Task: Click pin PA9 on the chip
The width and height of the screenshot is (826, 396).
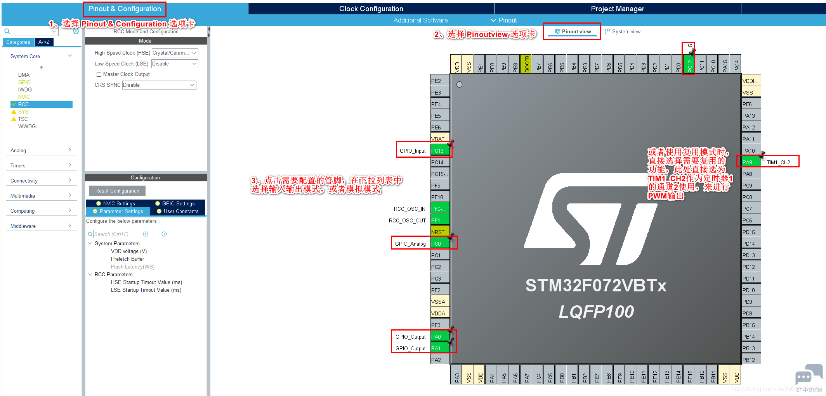Action: (x=751, y=162)
